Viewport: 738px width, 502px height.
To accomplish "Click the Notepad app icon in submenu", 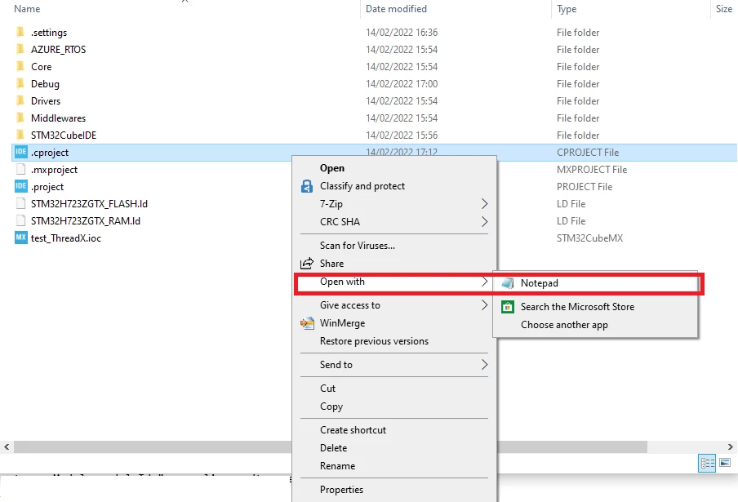I will [x=508, y=283].
